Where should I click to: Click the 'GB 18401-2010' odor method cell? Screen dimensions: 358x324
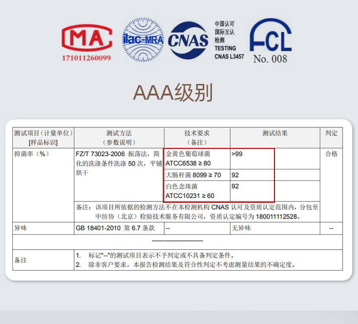(x=115, y=228)
